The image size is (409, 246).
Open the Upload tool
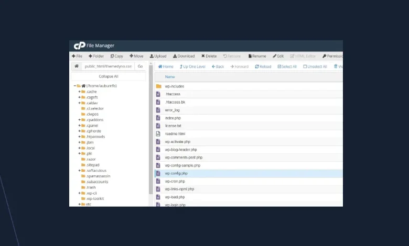point(158,56)
